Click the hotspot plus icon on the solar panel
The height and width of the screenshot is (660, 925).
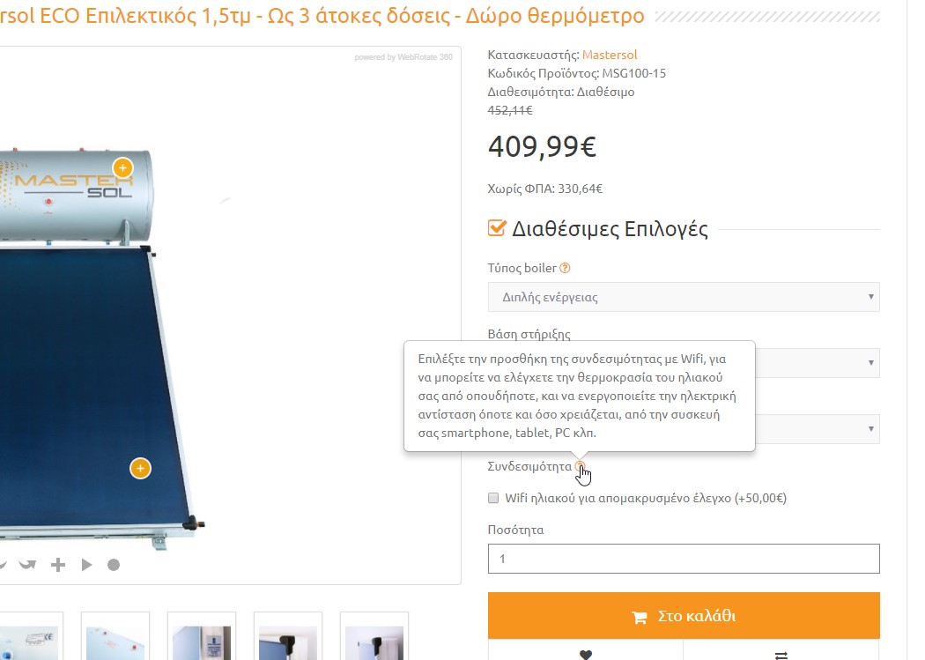tap(140, 468)
